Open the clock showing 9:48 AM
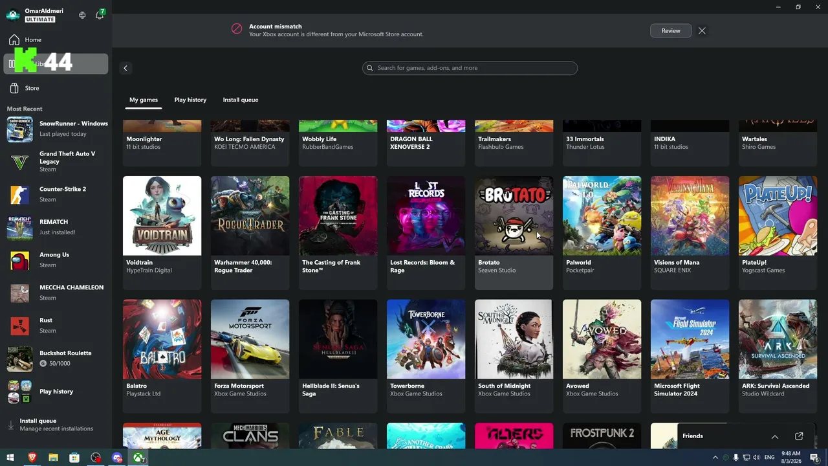The height and width of the screenshot is (466, 828). coord(791,457)
